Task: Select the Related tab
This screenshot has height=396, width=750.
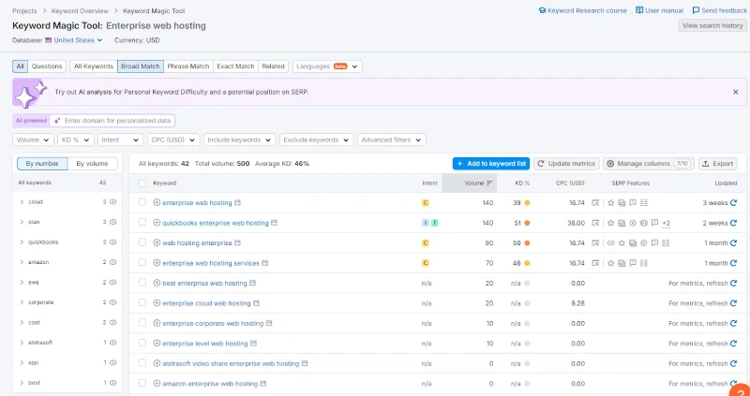Action: (273, 66)
